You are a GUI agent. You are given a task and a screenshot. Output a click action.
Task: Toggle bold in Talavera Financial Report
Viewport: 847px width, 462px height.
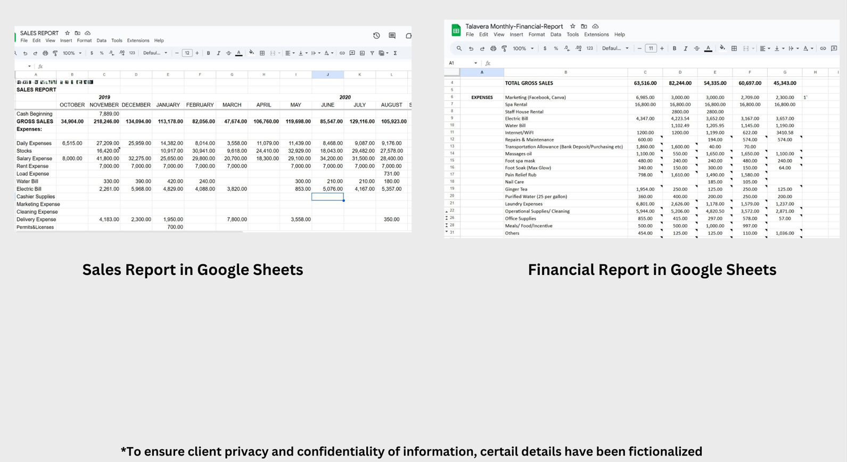tap(675, 48)
